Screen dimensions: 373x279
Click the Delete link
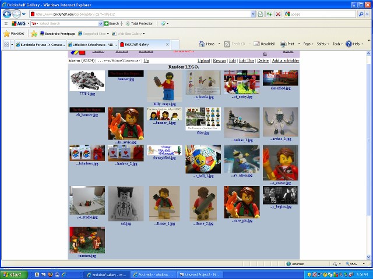[263, 60]
